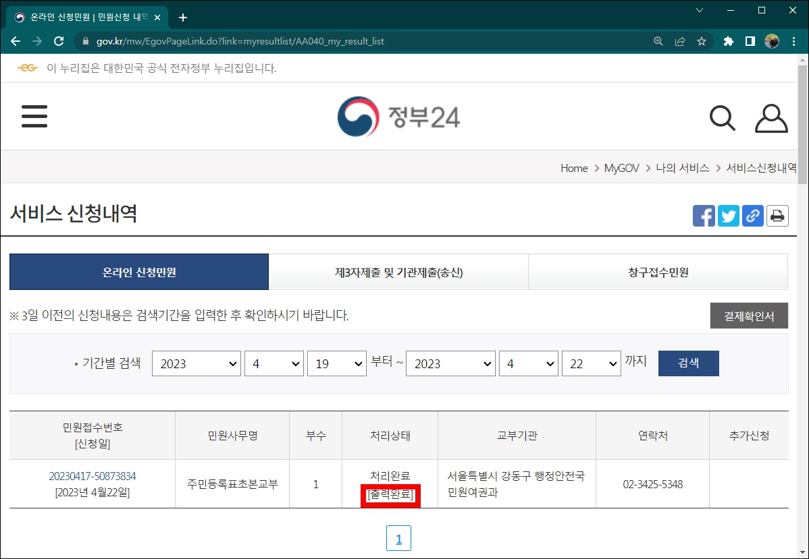
Task: Open the start day dropdown showing 19
Action: (337, 363)
